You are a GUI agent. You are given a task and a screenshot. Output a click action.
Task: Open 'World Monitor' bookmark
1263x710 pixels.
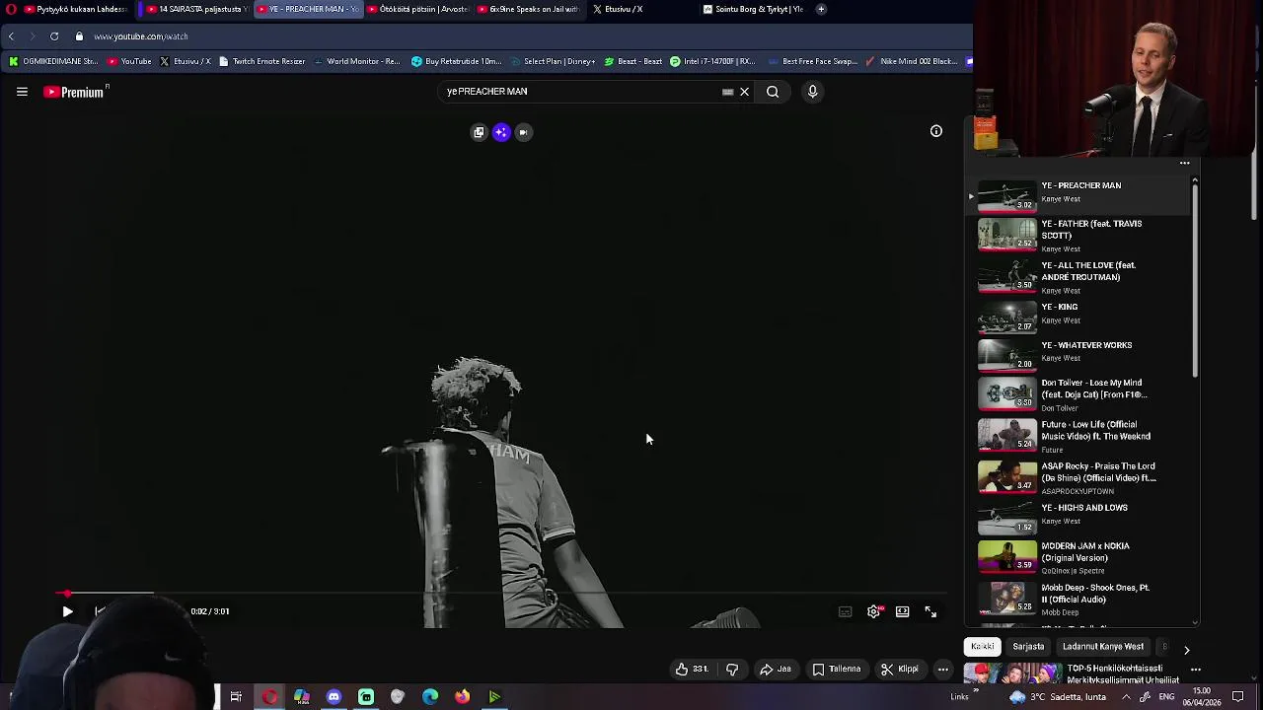[356, 61]
